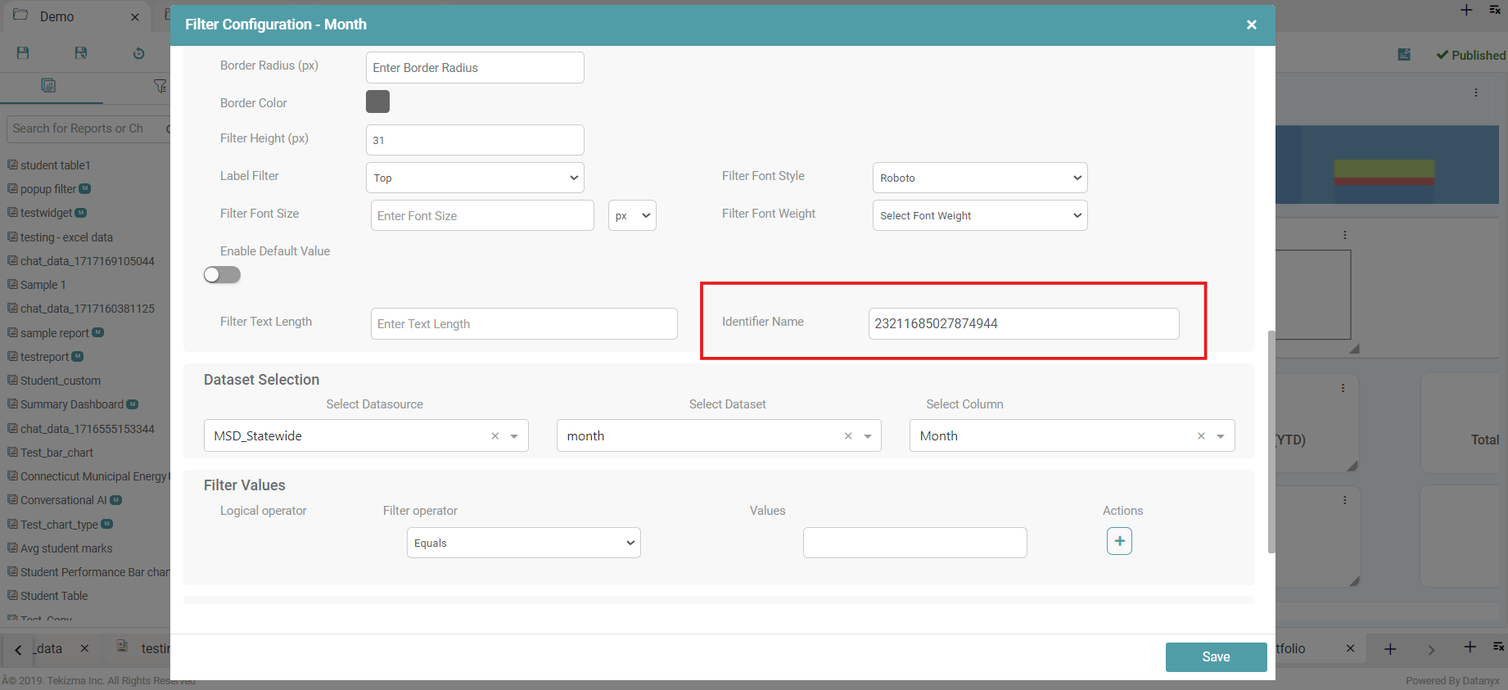
Task: Open the Equals filter operator dropdown
Action: [523, 543]
